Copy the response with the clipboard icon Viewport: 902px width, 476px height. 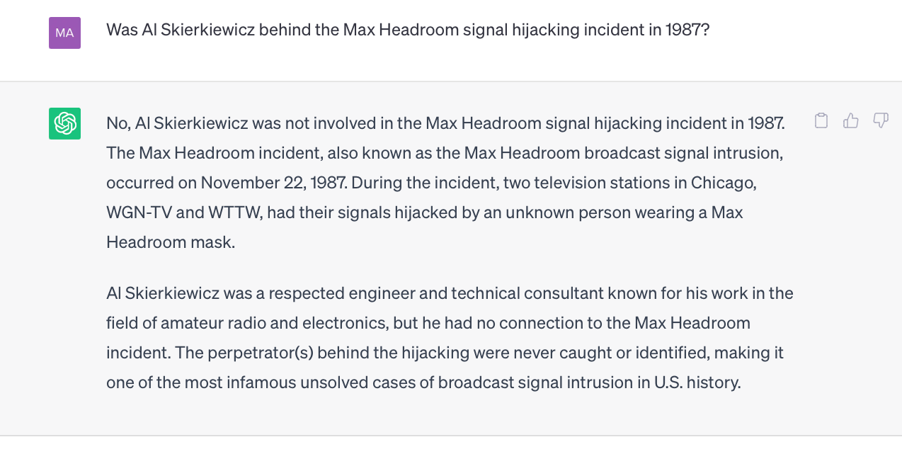click(x=821, y=121)
